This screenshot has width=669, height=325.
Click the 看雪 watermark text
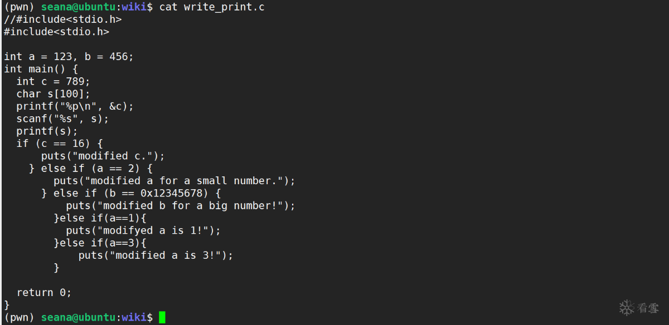coord(648,307)
